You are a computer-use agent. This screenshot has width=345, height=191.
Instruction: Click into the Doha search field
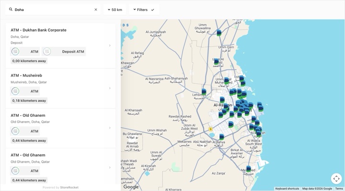[53, 10]
